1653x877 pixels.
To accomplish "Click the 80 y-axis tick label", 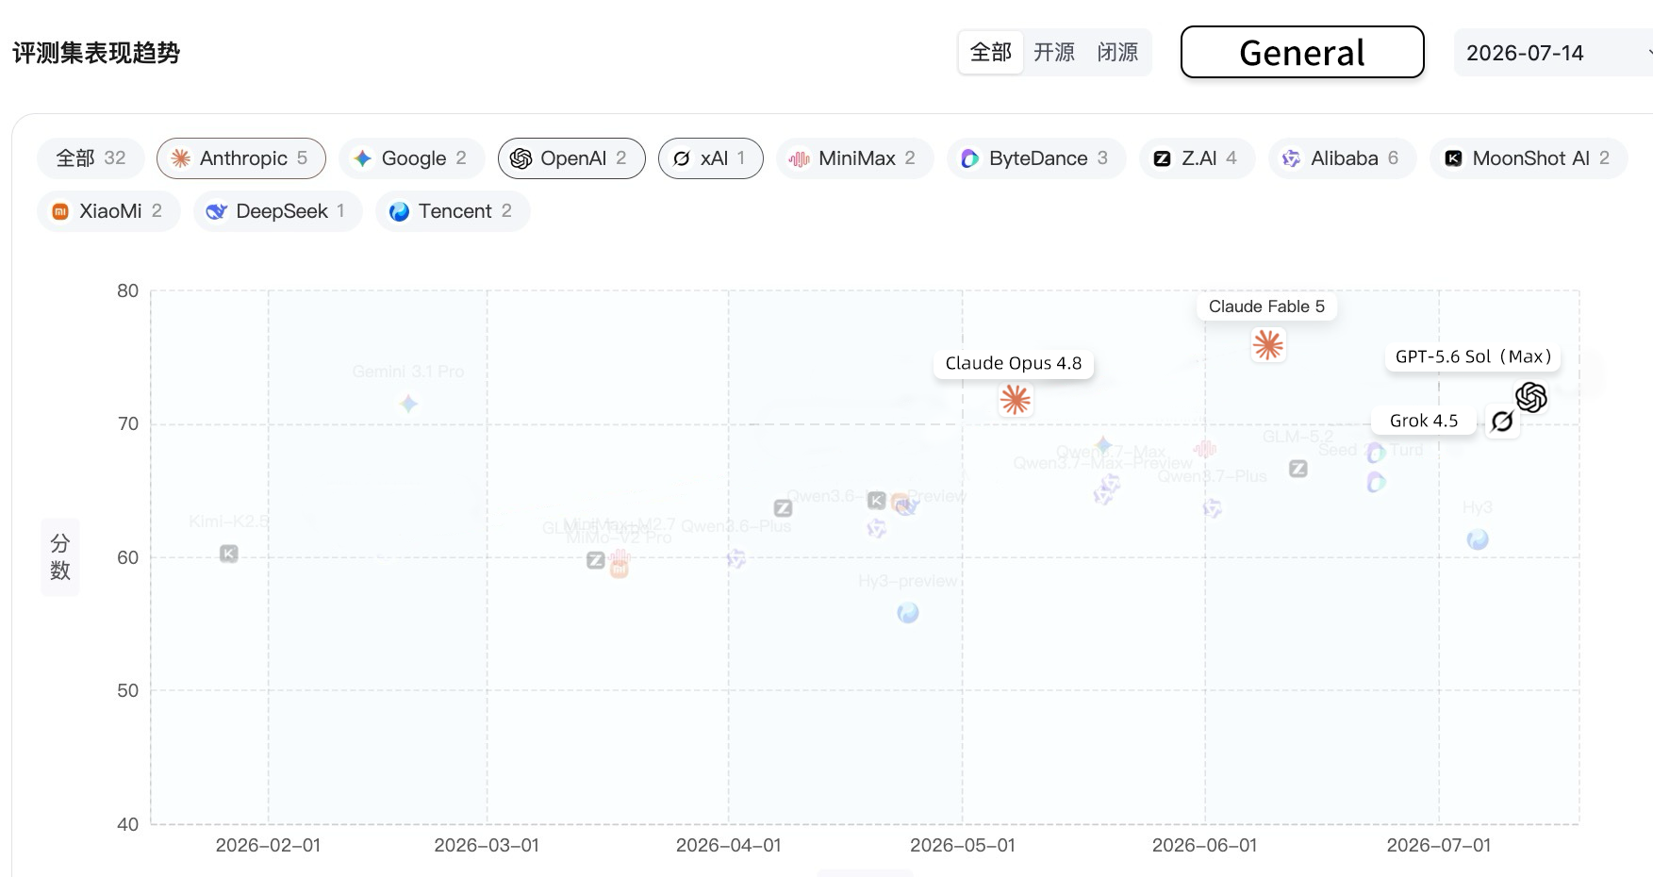I will [x=128, y=290].
